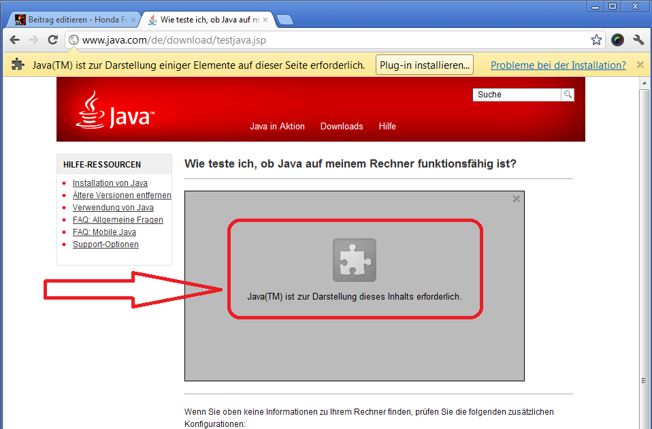
Task: Go back with the browser back arrow
Action: 14,40
